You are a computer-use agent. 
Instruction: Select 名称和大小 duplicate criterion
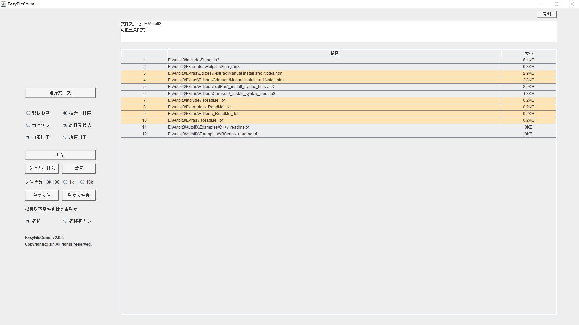pos(65,221)
